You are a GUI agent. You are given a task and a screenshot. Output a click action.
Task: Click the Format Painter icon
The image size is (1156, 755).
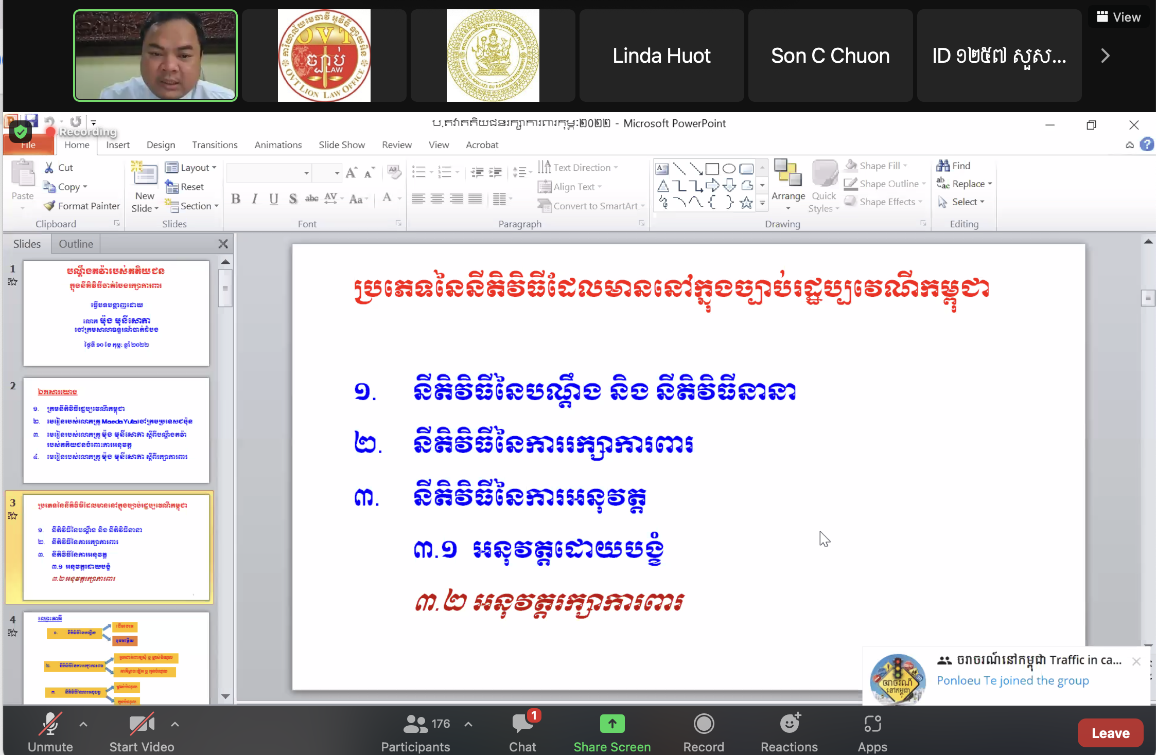pyautogui.click(x=50, y=206)
